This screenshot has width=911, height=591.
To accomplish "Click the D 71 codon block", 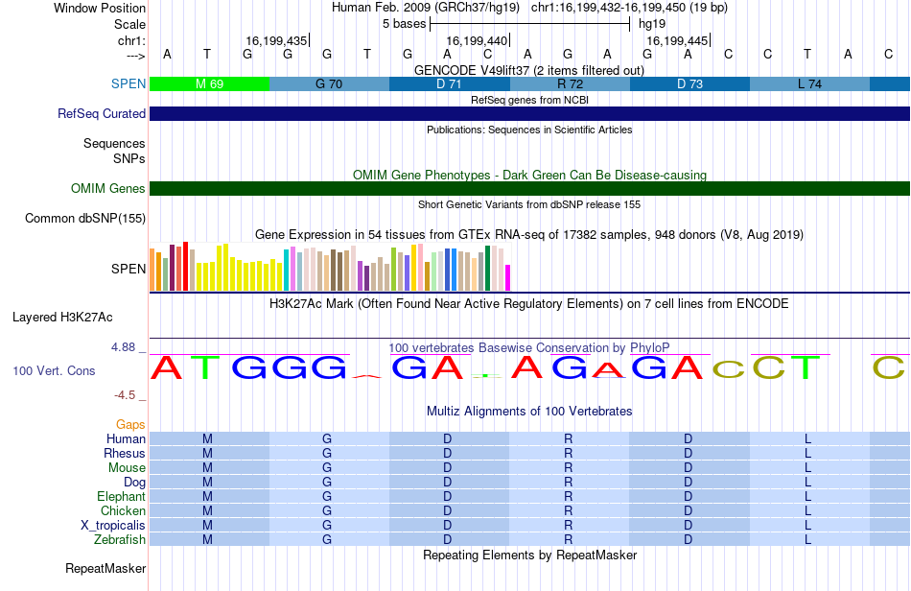I will [x=449, y=83].
